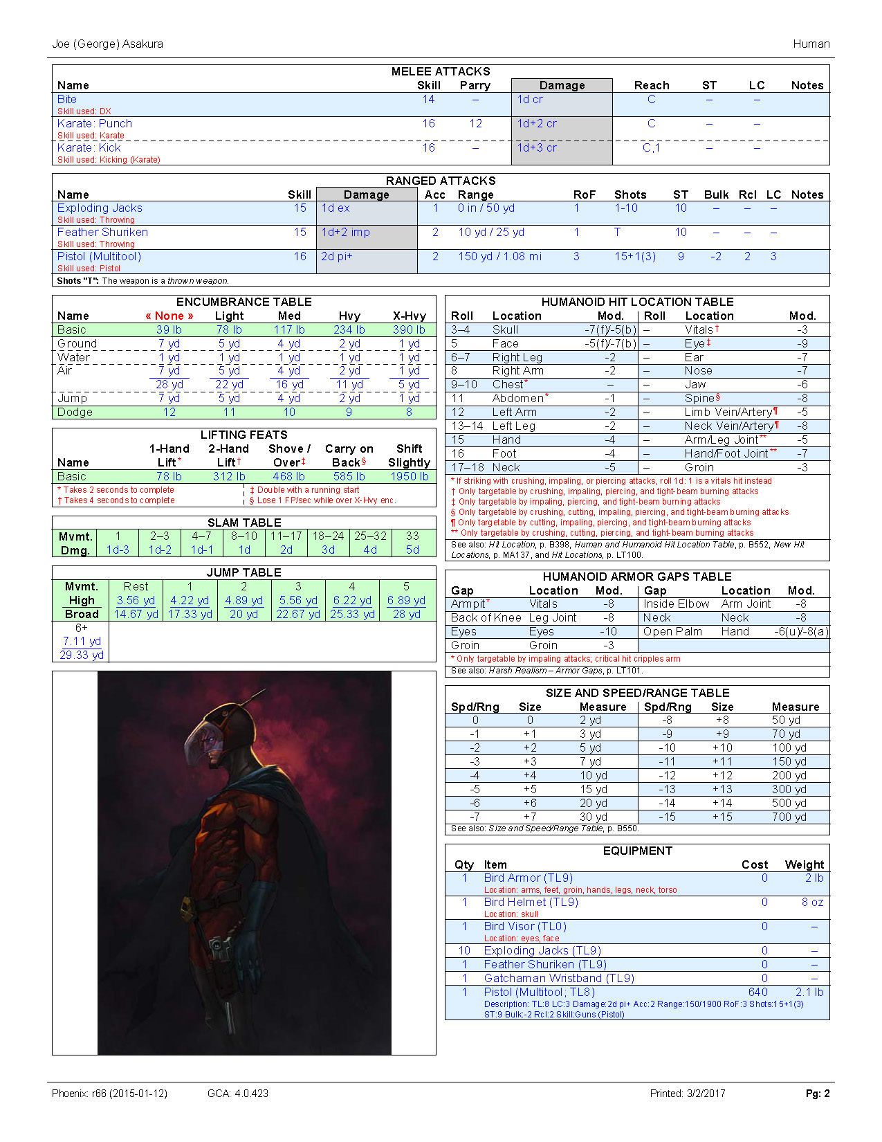Click the "RANGED ATTACKS" section heading
The height and width of the screenshot is (1142, 882).
point(441,181)
